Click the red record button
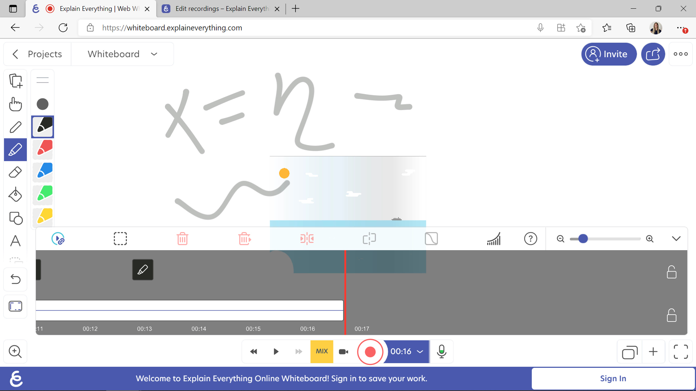Image resolution: width=696 pixels, height=391 pixels. point(370,352)
